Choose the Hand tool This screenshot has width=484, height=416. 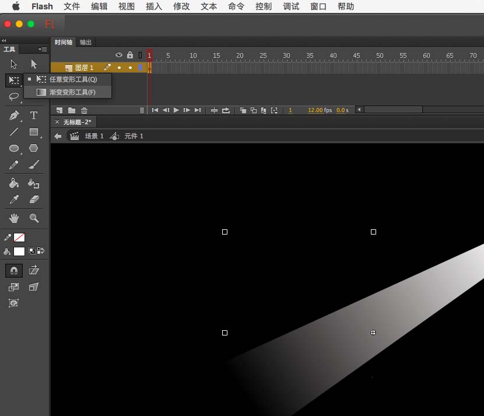click(14, 218)
